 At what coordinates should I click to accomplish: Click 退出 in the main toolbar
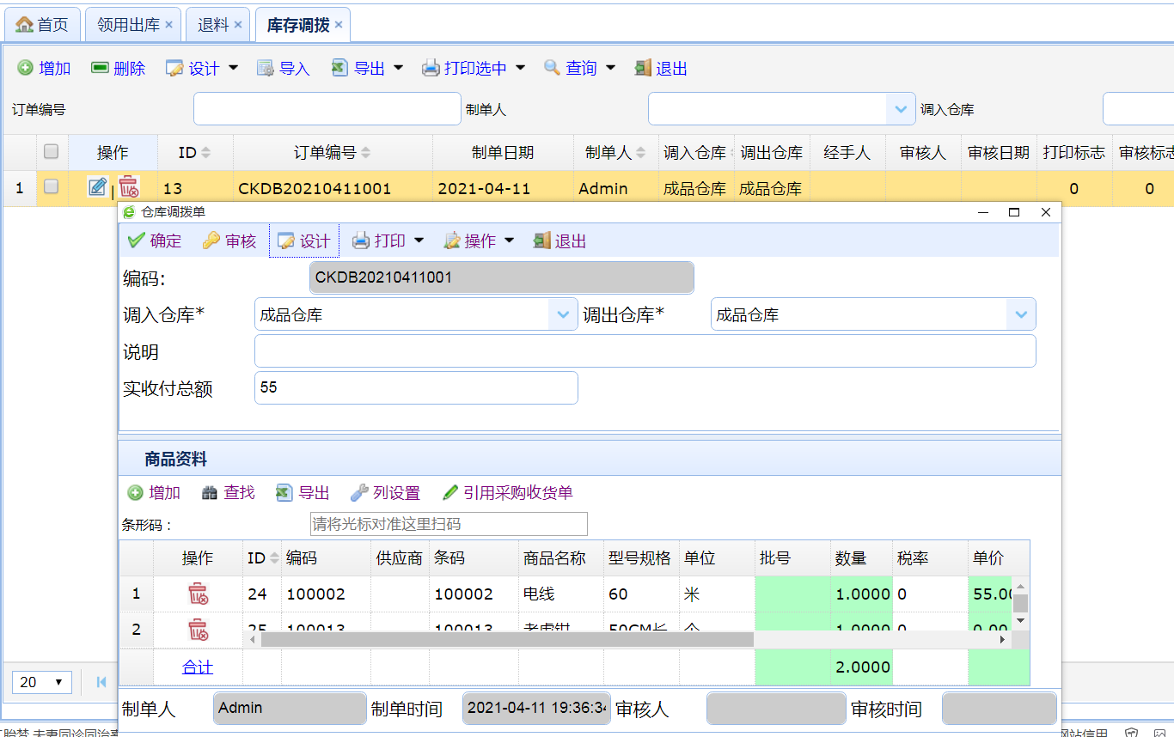click(x=661, y=68)
